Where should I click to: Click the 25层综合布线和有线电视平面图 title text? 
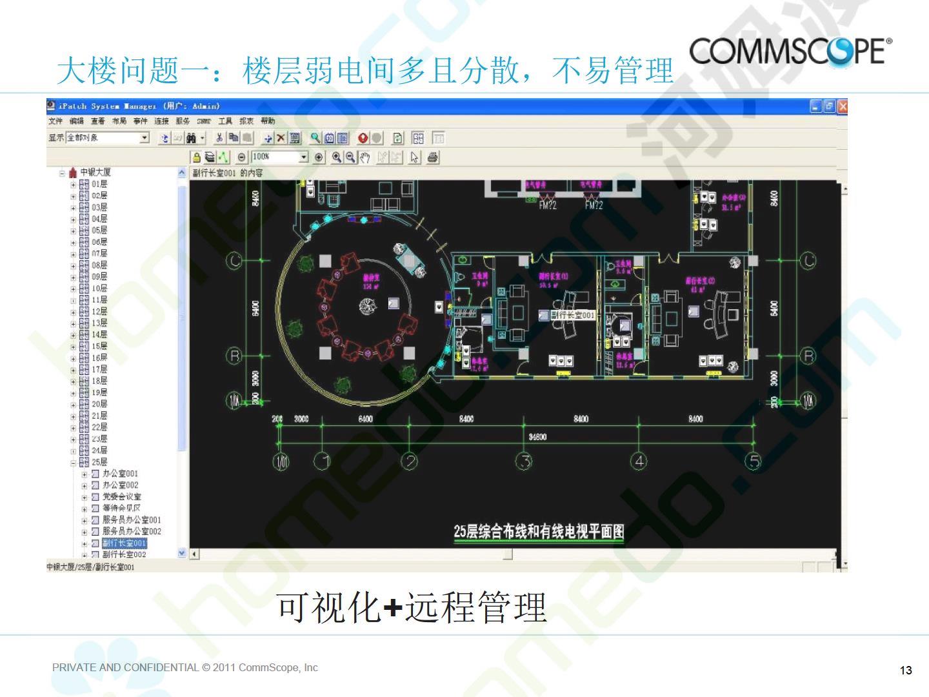539,532
